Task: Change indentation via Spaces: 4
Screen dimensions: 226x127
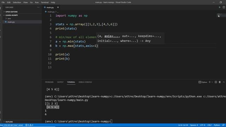Action: point(194,125)
